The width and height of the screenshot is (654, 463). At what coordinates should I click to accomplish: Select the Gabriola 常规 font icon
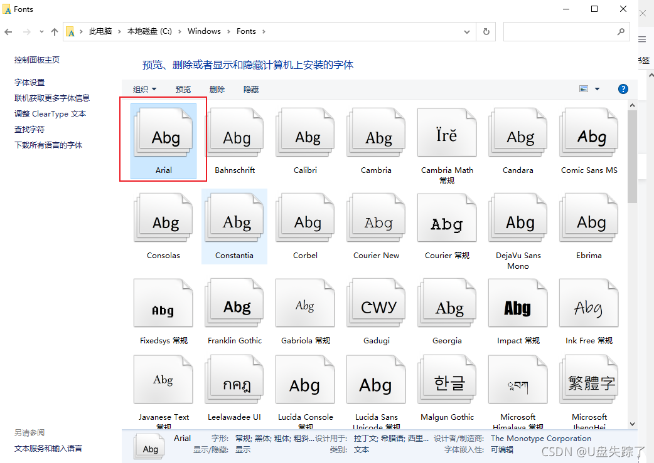[x=305, y=303]
